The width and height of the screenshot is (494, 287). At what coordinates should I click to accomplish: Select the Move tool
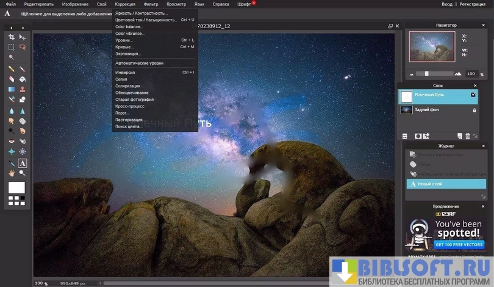point(23,38)
